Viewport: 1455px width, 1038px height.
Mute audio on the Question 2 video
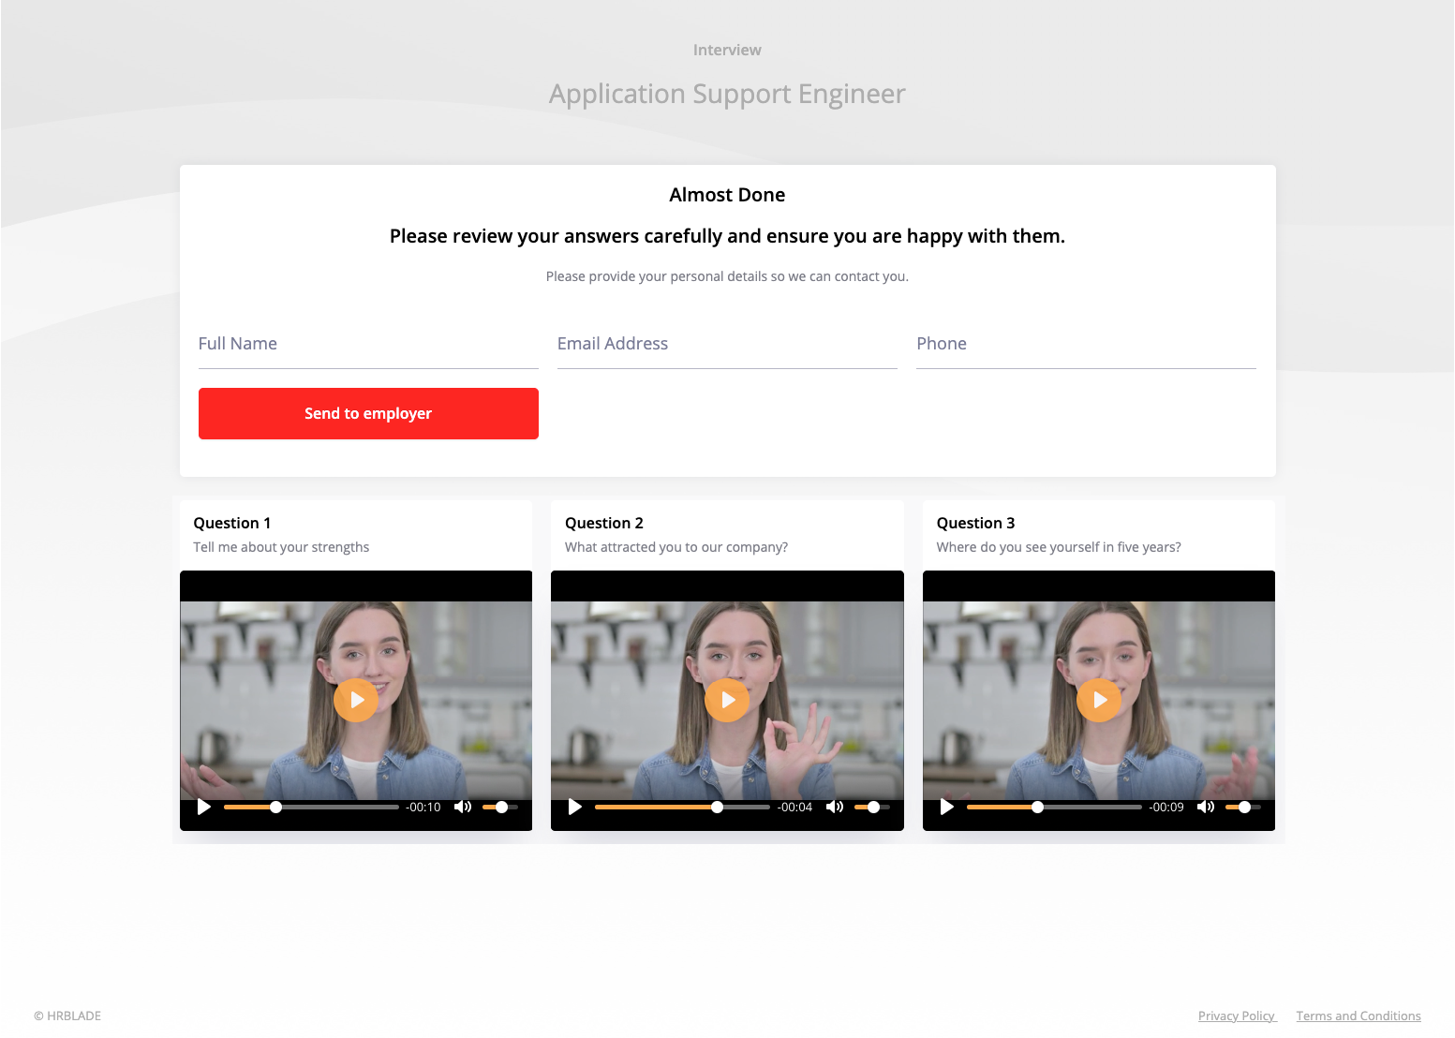pyautogui.click(x=835, y=808)
